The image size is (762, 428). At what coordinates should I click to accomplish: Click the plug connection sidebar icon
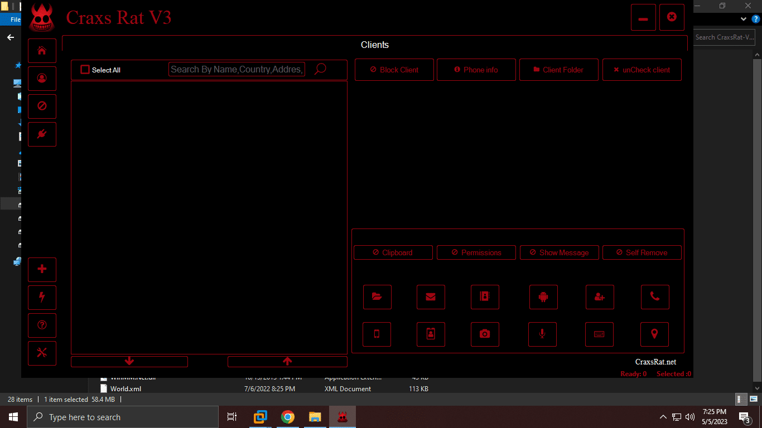click(42, 134)
